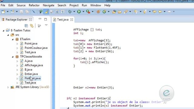The height and width of the screenshot is (109, 194).
Task: Open the Back history dropdown arrow
Action: point(165,12)
